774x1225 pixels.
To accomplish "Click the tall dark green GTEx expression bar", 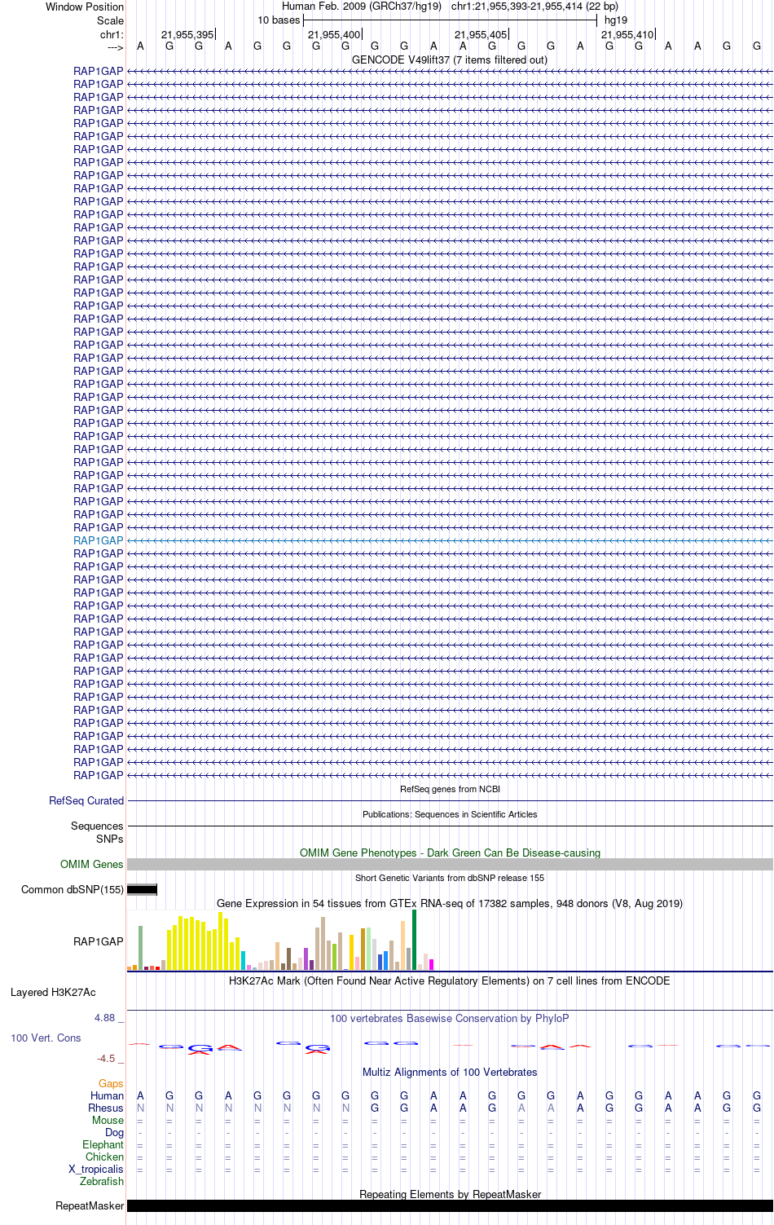I will [414, 940].
